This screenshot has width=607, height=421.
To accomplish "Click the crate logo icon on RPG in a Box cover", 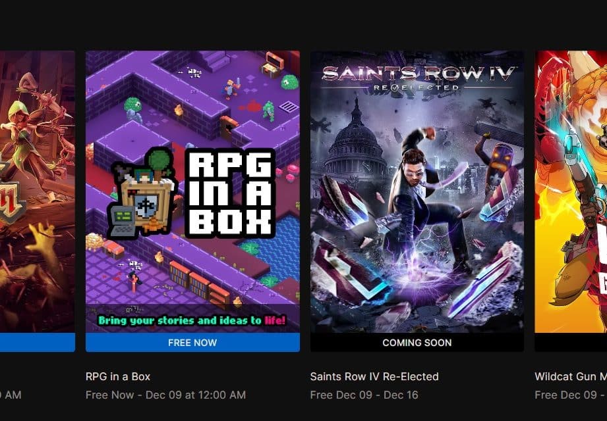I will [x=143, y=193].
